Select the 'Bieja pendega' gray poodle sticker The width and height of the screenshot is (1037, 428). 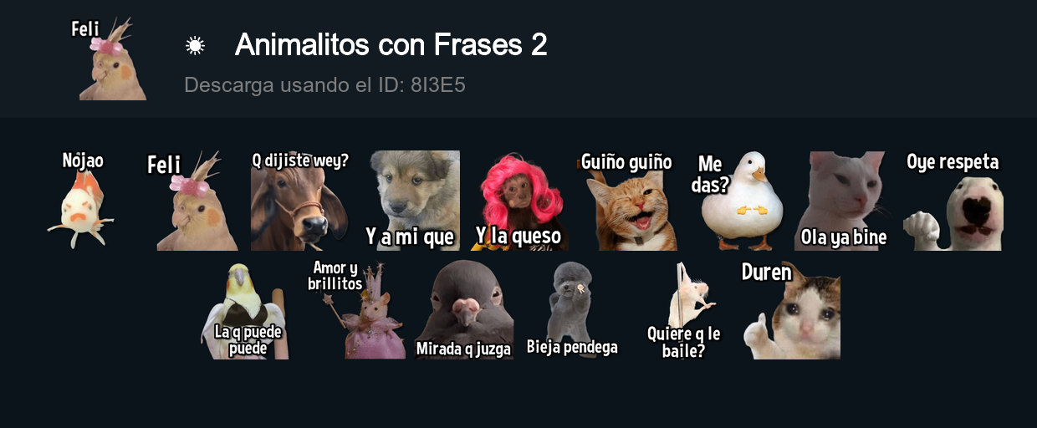click(572, 309)
